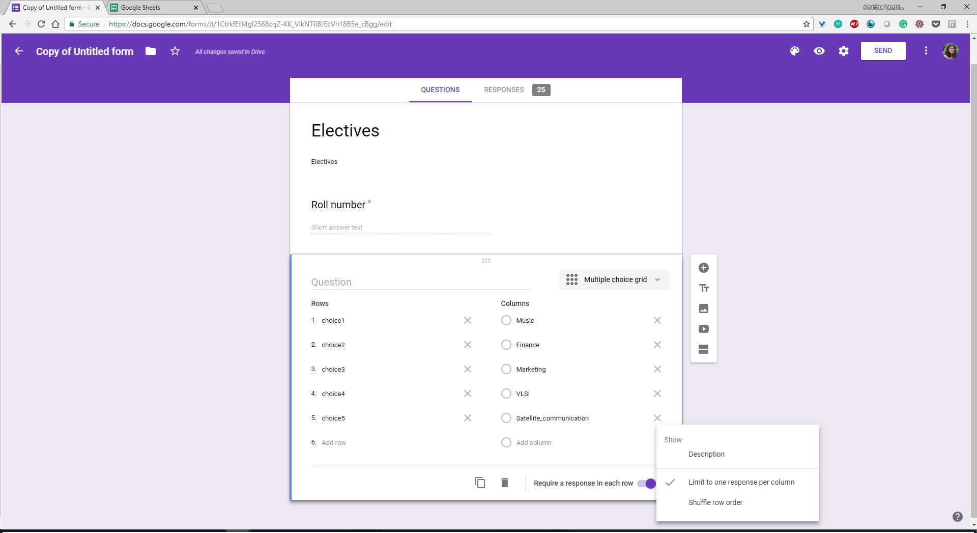
Task: Add a video to the form
Action: (x=704, y=329)
